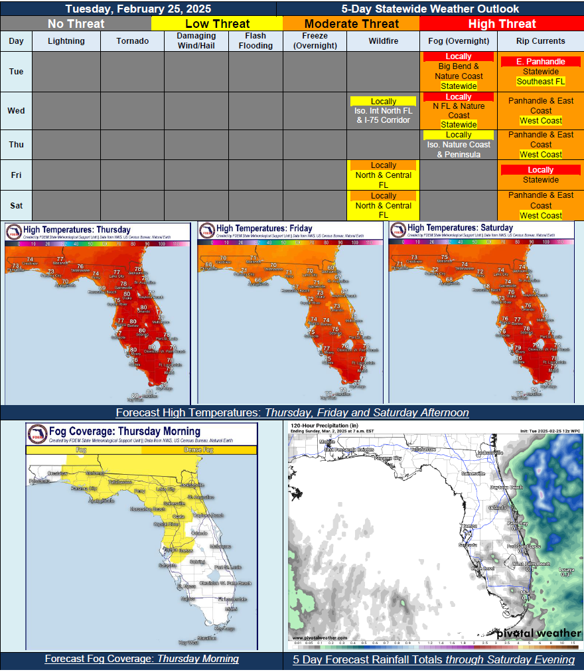Screen dimensions: 584x672
Task: Toggle the yellow Fog legend entry
Action: click(83, 451)
